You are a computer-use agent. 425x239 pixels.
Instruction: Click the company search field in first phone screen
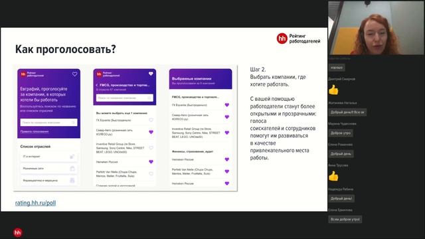pyautogui.click(x=48, y=122)
